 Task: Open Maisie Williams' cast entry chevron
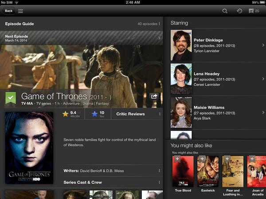coord(263,112)
